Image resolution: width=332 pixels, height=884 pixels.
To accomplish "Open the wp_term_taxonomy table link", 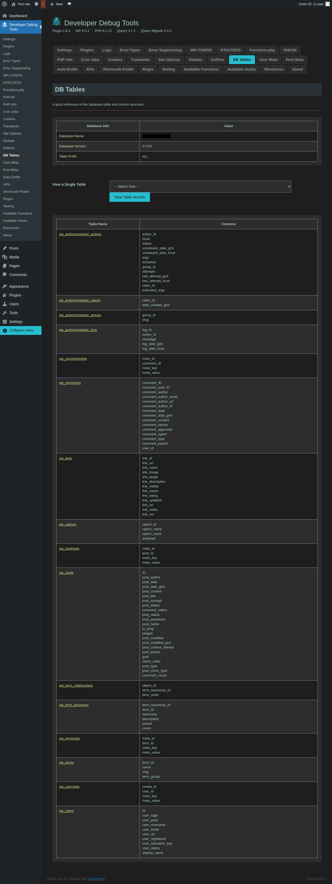I will pyautogui.click(x=74, y=705).
